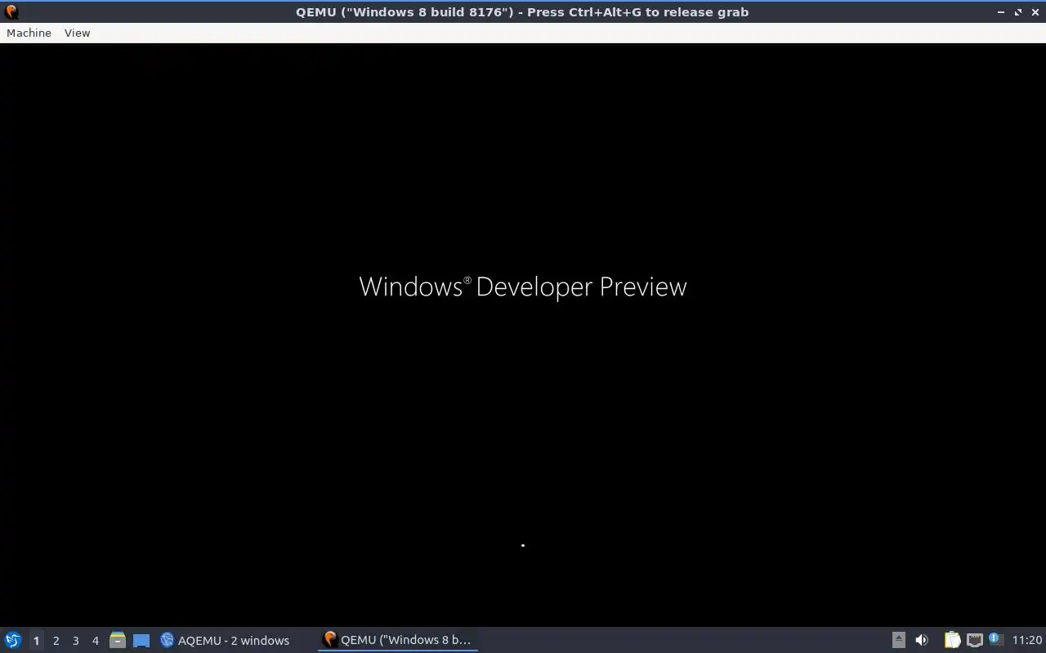Viewport: 1046px width, 653px height.
Task: Open the LXQt application menu button
Action: tap(13, 640)
